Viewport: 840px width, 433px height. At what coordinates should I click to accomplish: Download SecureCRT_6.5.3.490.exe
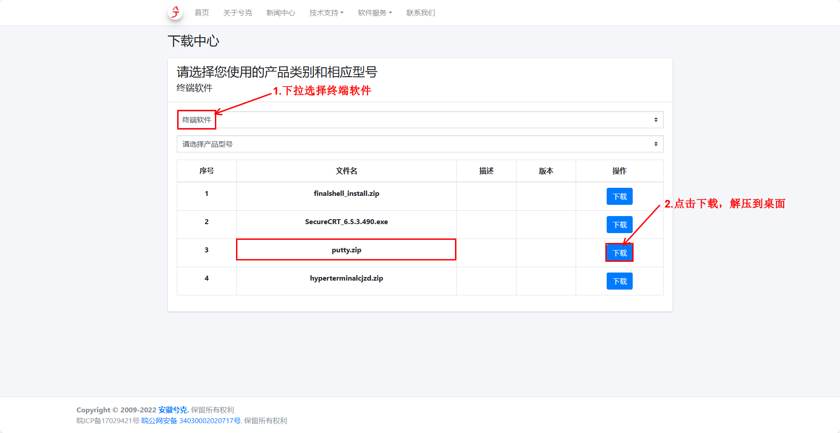(619, 225)
